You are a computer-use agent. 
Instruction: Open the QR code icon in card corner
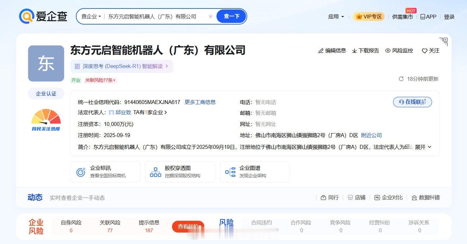click(x=443, y=42)
